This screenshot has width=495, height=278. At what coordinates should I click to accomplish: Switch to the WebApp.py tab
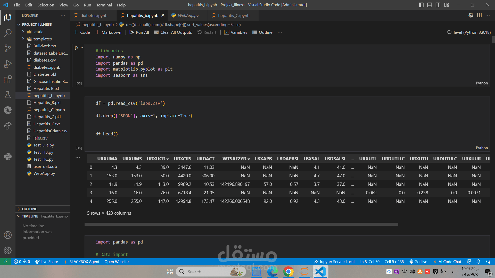coord(188,15)
